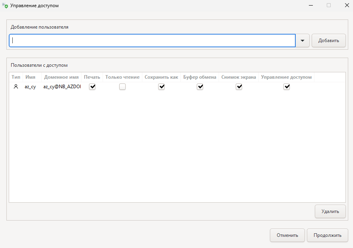
Task: Click the shield app icon in title bar
Action: (x=5, y=6)
